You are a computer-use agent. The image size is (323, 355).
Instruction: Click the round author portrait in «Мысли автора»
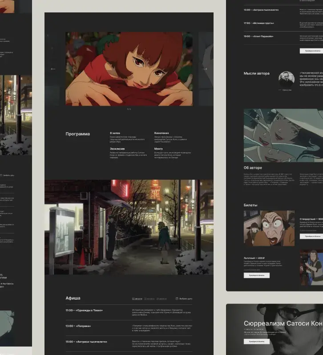286,79
